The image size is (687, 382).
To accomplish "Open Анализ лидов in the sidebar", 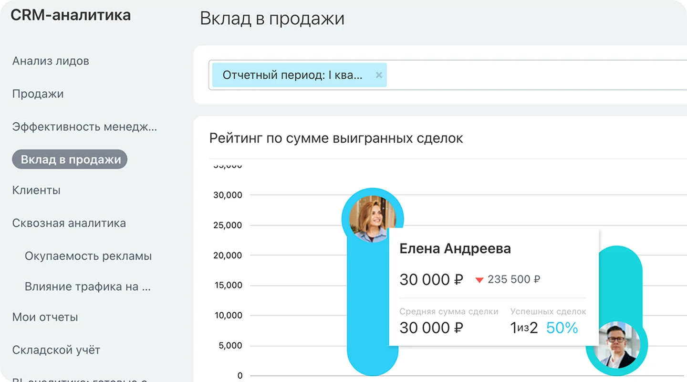I will pos(51,61).
